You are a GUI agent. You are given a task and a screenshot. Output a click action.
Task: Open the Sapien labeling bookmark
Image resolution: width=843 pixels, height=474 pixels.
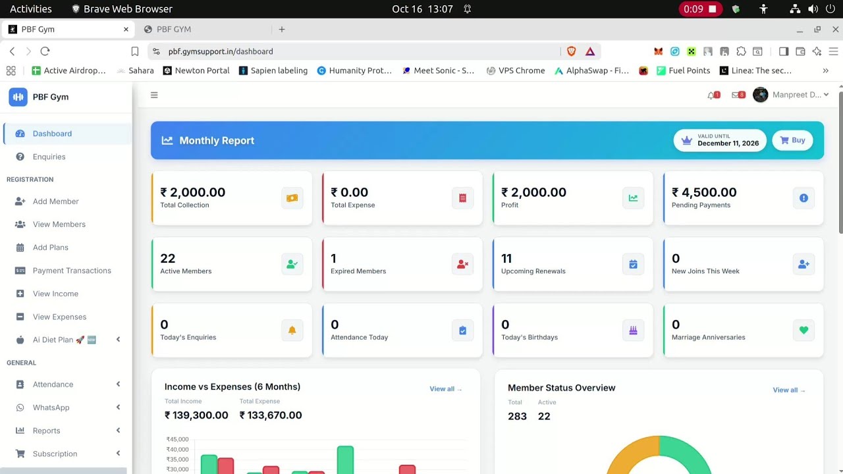[273, 70]
